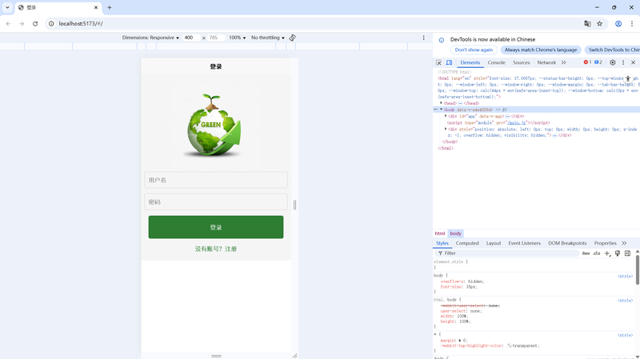Click the browser back arrow
This screenshot has height=359, width=640.
click(x=9, y=24)
